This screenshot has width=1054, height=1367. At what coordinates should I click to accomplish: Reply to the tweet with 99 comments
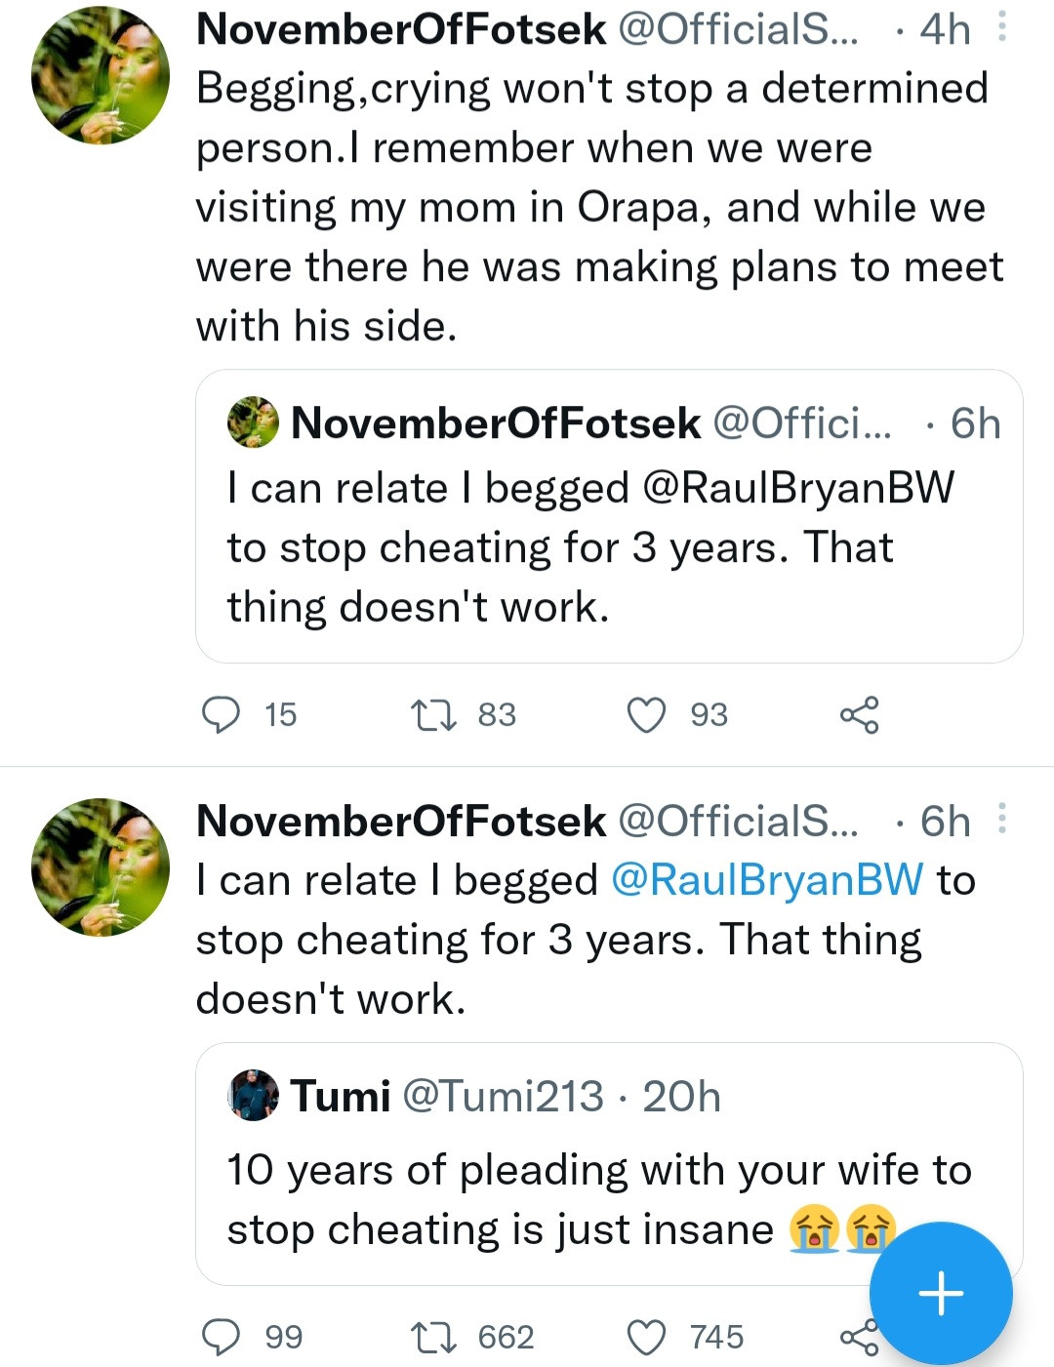click(222, 1336)
